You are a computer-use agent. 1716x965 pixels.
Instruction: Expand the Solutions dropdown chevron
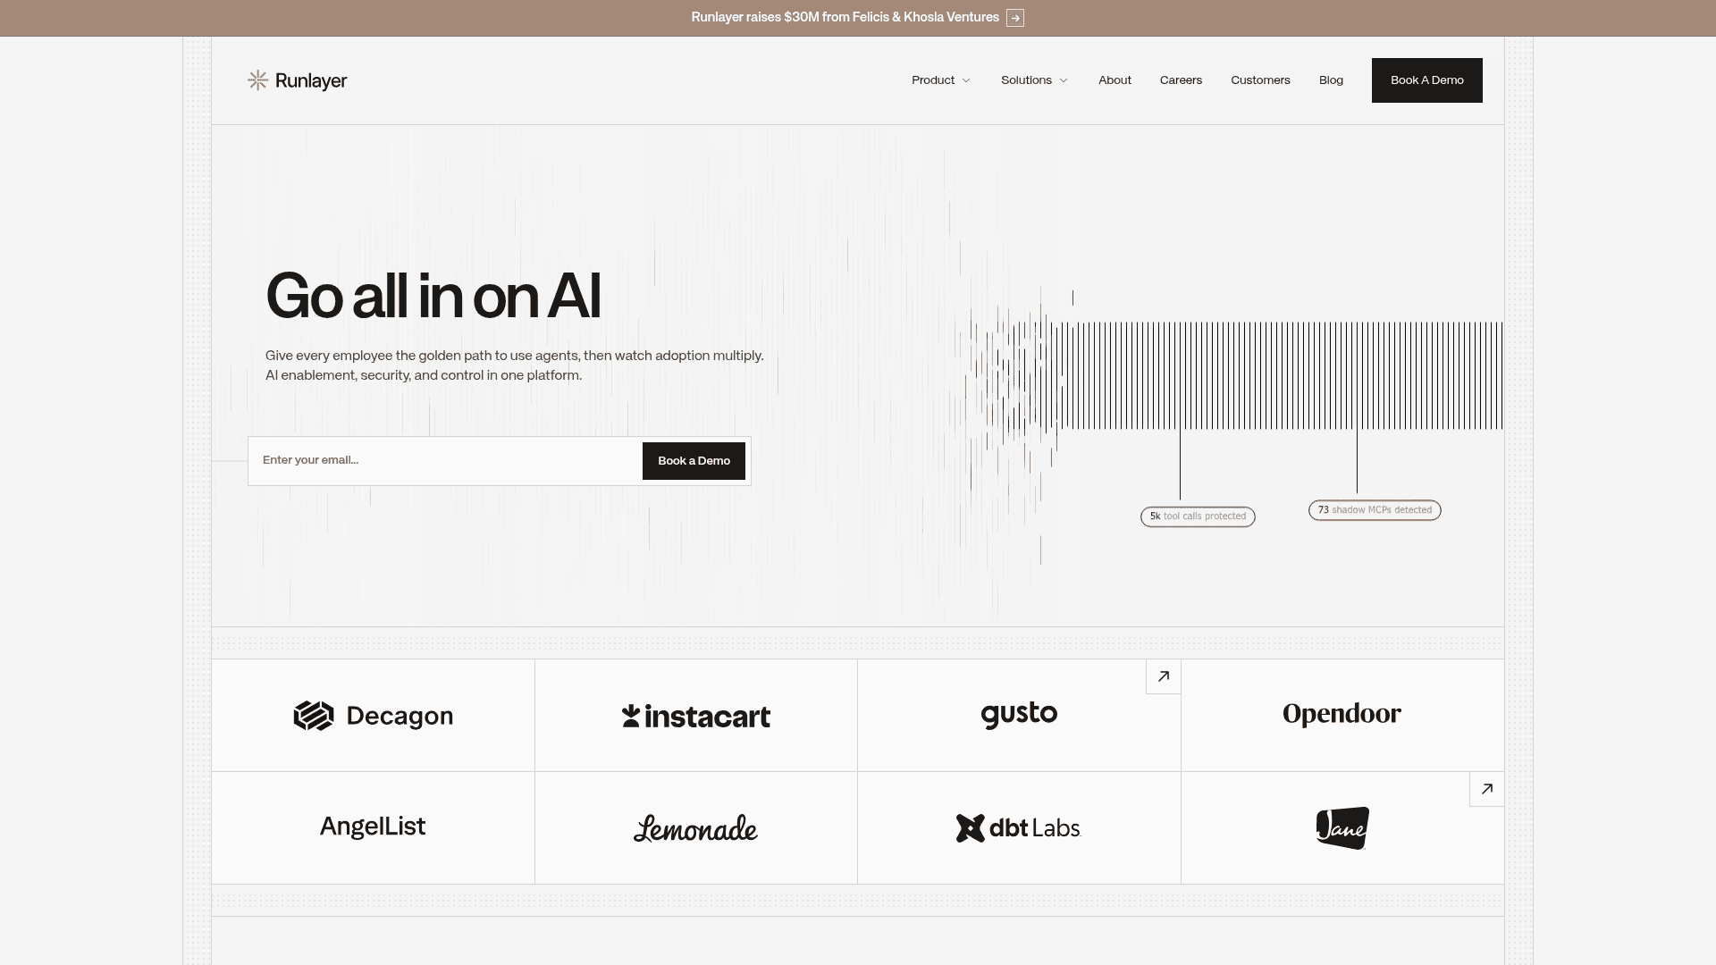[x=1064, y=80]
